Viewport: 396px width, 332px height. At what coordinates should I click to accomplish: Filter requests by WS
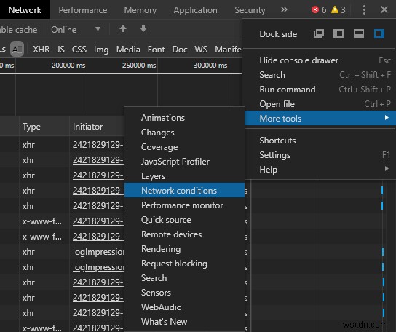[201, 50]
